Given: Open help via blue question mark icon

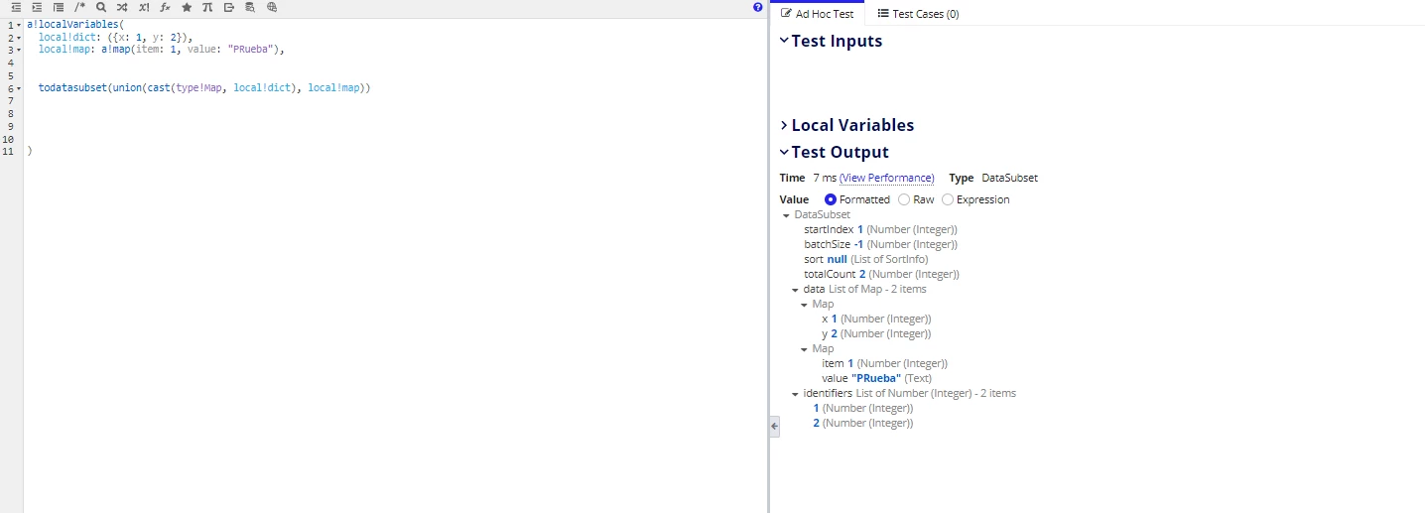Looking at the screenshot, I should point(758,7).
